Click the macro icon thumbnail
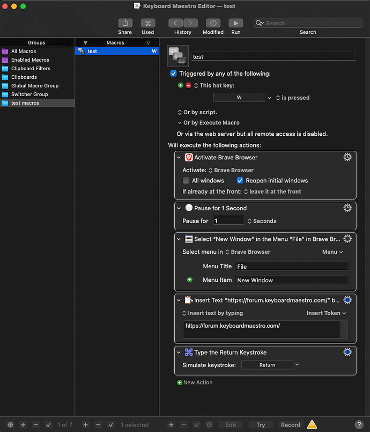 pyautogui.click(x=178, y=56)
